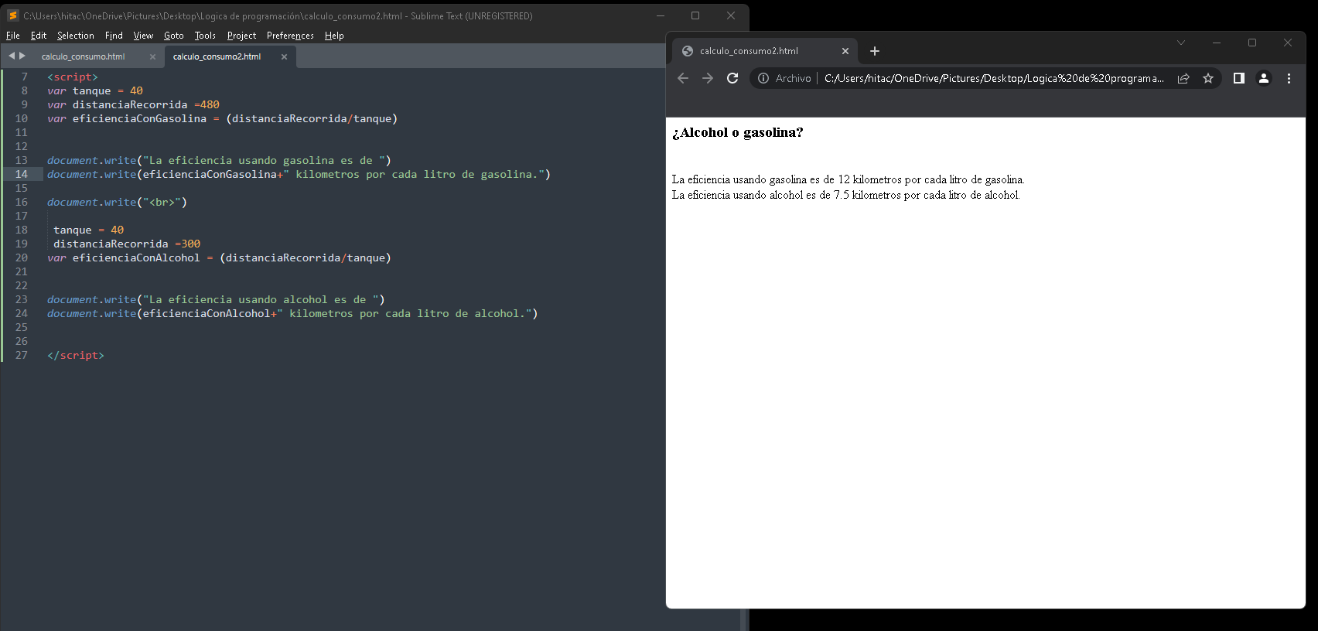The image size is (1318, 631).
Task: Click the value 300 on line 19
Action: pos(191,244)
